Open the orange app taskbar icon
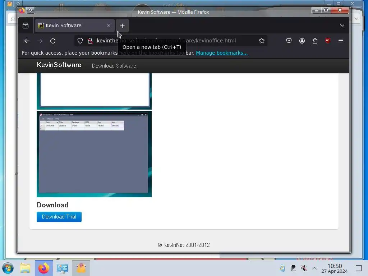The image size is (368, 276). (81, 268)
